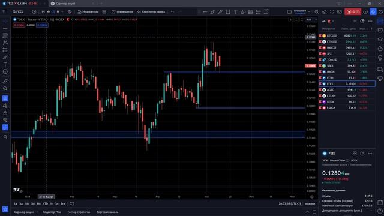Viewport: 384px width, 216px height.
Task: Select the ruler measure tool
Action: tap(5, 81)
